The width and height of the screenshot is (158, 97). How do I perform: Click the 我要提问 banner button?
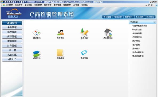[129, 17]
